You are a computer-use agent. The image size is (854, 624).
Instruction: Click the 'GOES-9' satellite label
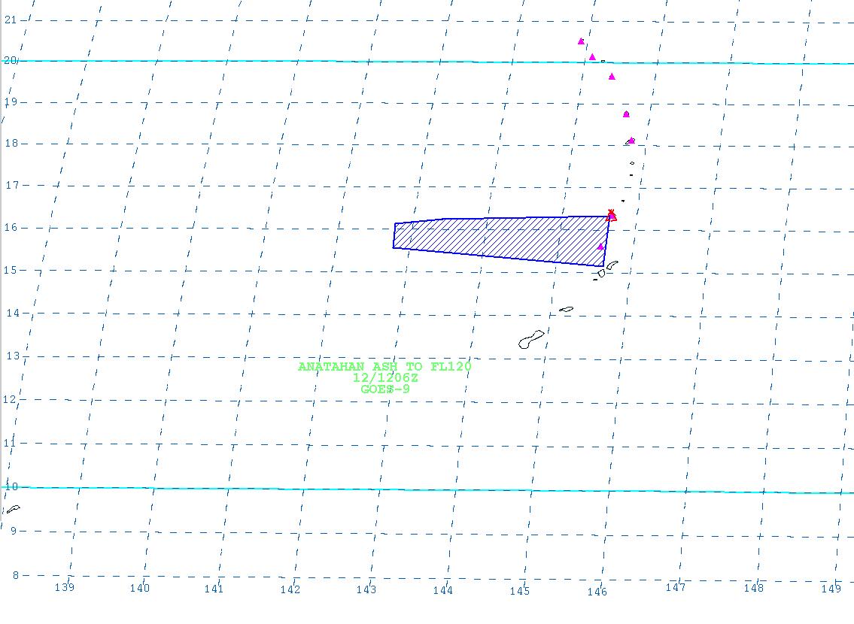pos(385,389)
